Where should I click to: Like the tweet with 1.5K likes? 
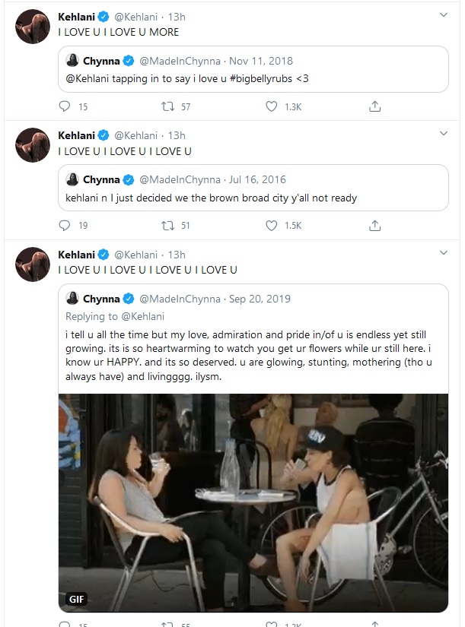(271, 225)
